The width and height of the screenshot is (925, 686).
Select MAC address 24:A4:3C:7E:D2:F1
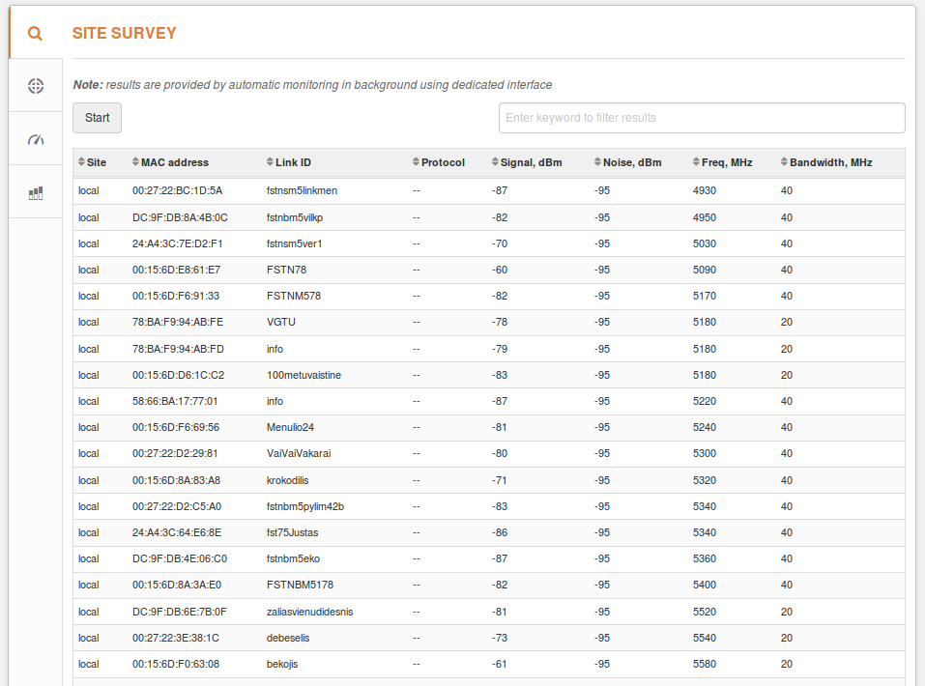(178, 243)
